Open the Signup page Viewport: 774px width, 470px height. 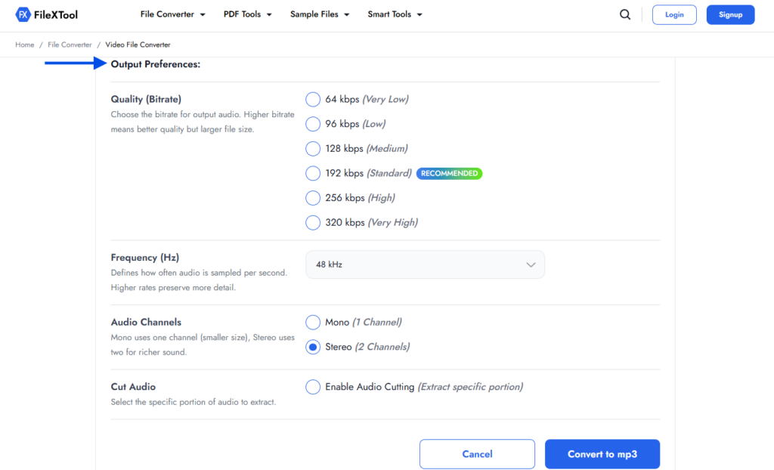729,14
